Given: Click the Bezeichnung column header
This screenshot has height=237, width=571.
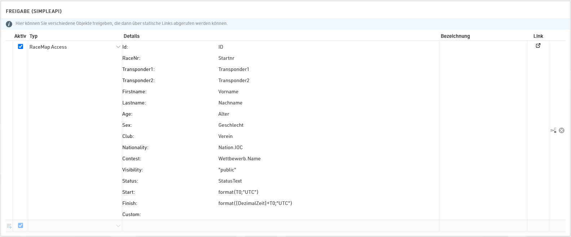Looking at the screenshot, I should [455, 36].
